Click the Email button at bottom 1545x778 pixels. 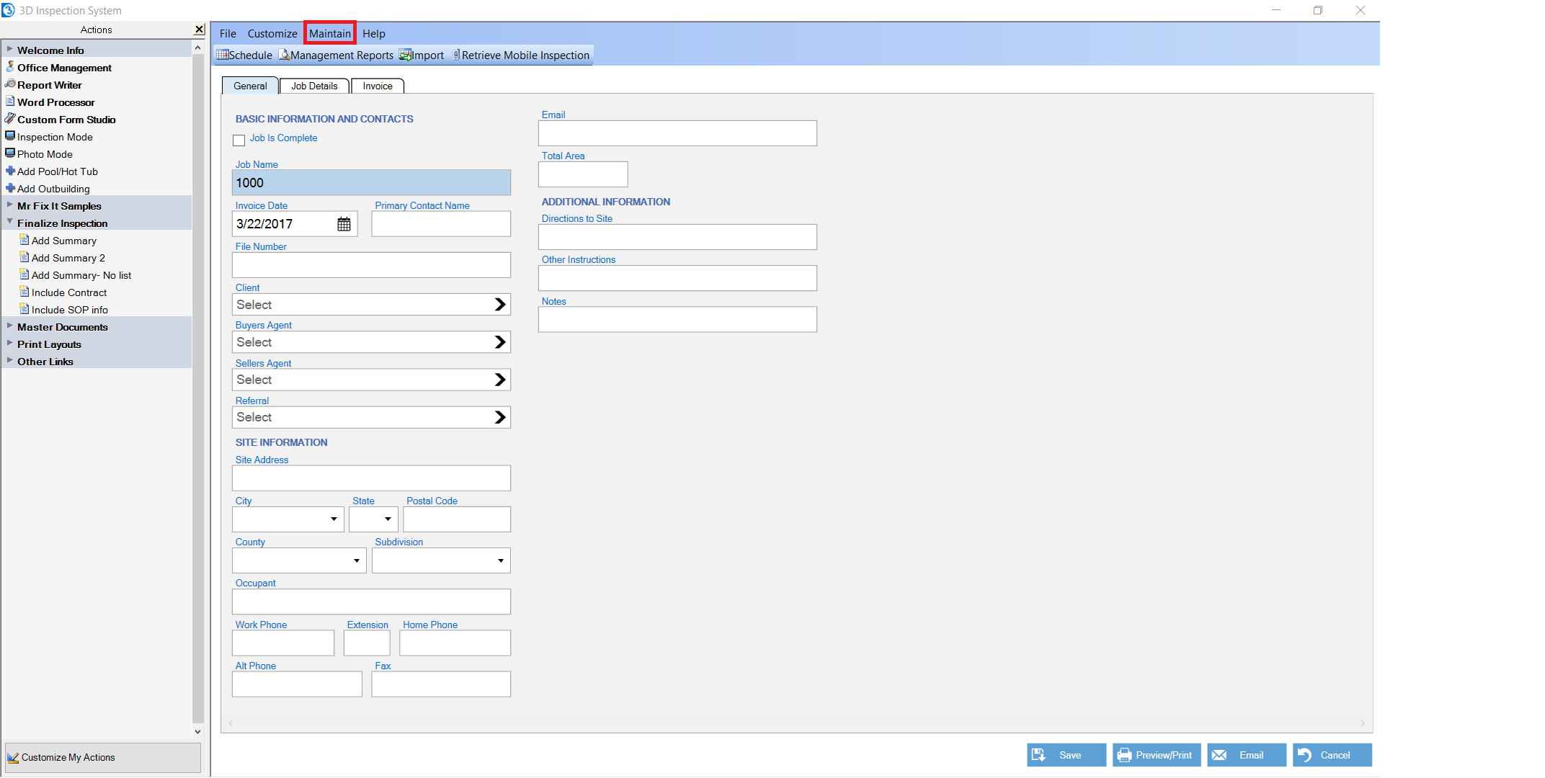pyautogui.click(x=1247, y=755)
